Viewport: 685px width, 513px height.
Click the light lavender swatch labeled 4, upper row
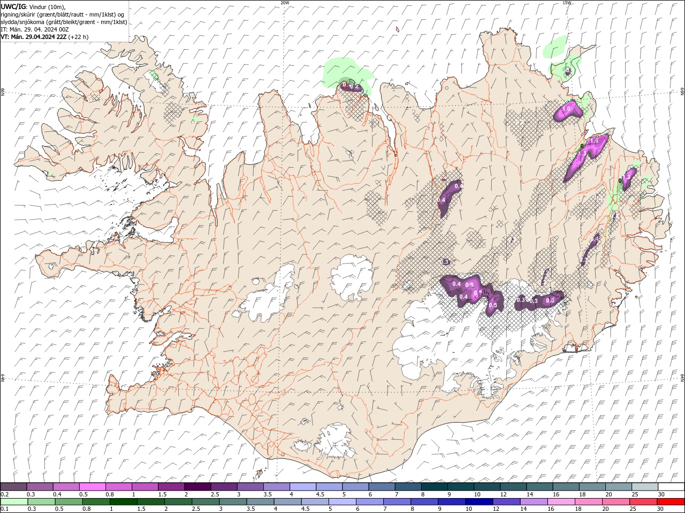point(303,487)
